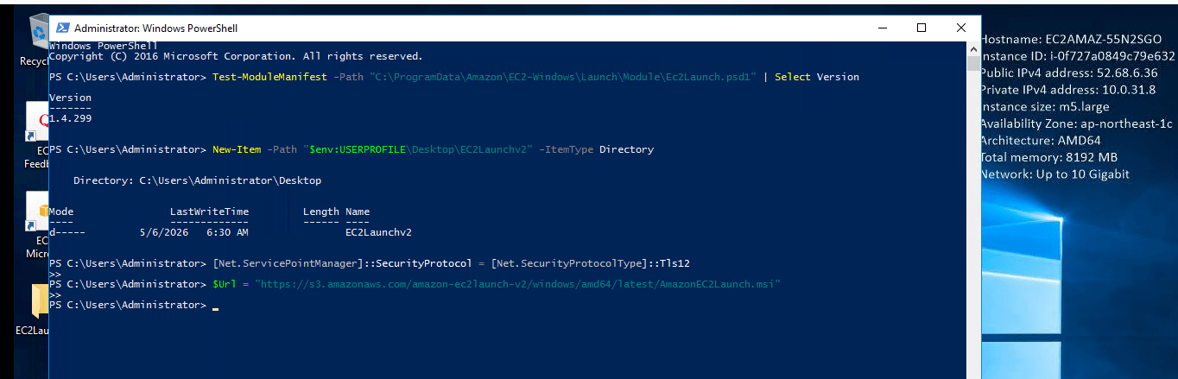Click the 'Architecture: AMD64' text
Screen dimensions: 1178x379
click(1040, 141)
